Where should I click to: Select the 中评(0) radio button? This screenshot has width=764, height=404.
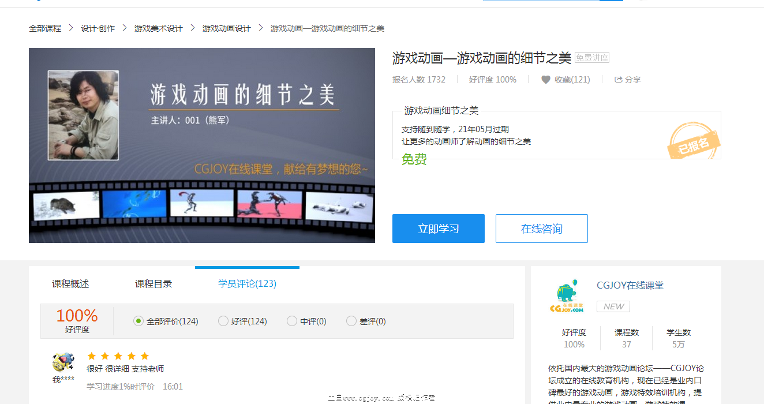click(x=292, y=321)
